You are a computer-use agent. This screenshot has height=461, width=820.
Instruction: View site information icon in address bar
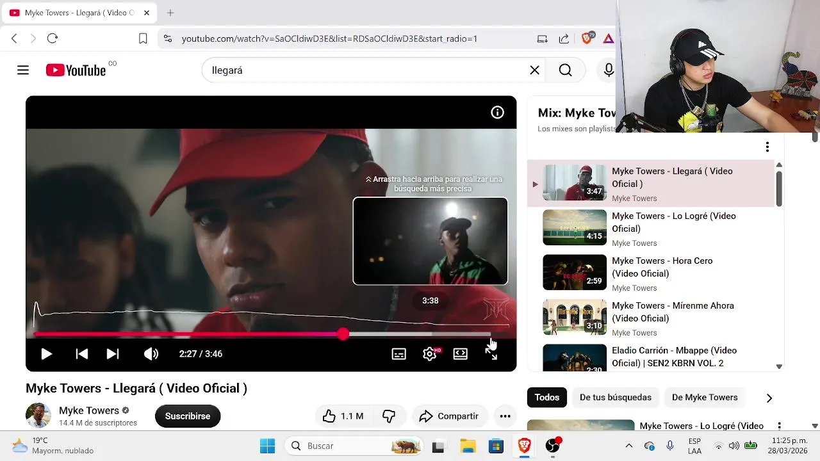(x=168, y=38)
